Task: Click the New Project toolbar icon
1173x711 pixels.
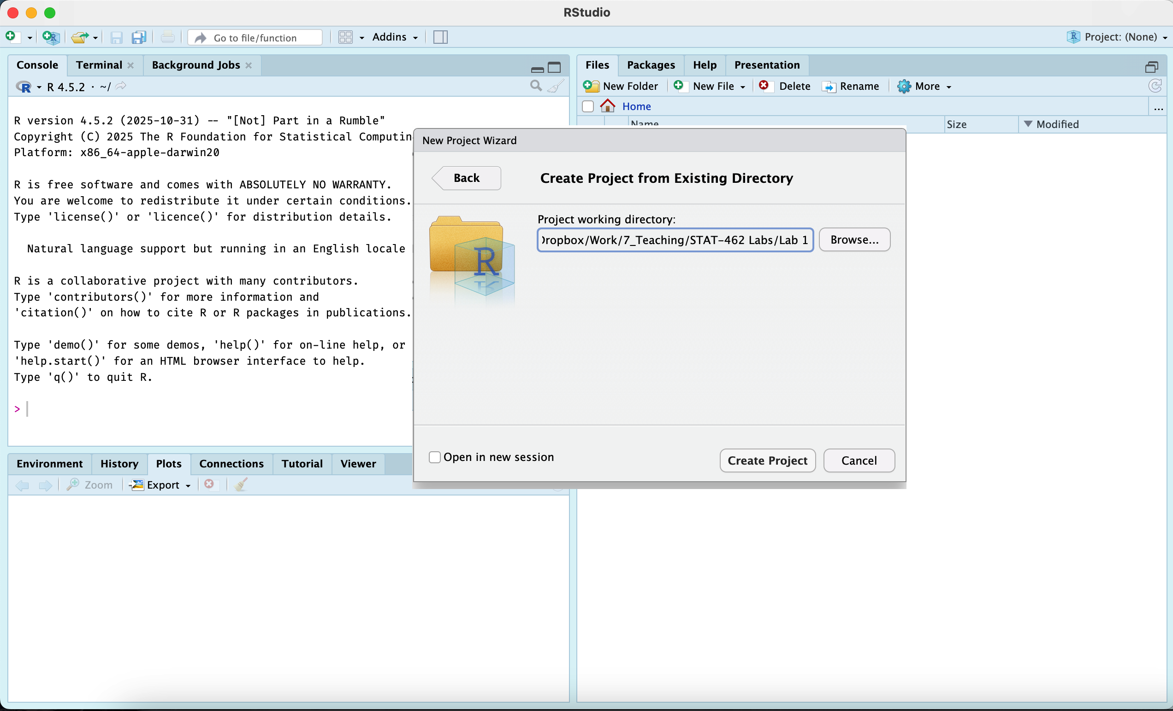Action: [x=50, y=37]
